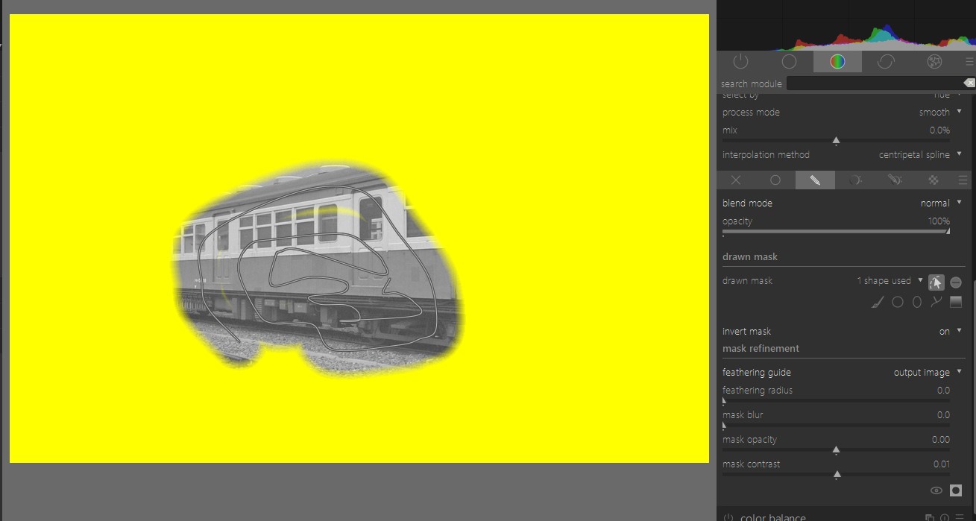This screenshot has height=521, width=976.
Task: Toggle drawn mask polarity minus icon
Action: [x=956, y=282]
